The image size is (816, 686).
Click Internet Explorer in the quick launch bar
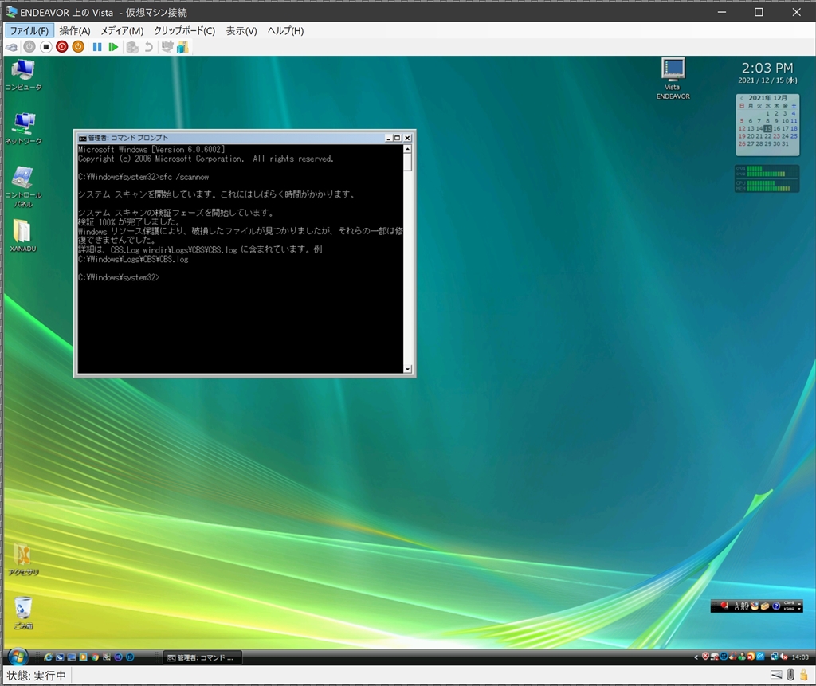coord(49,657)
